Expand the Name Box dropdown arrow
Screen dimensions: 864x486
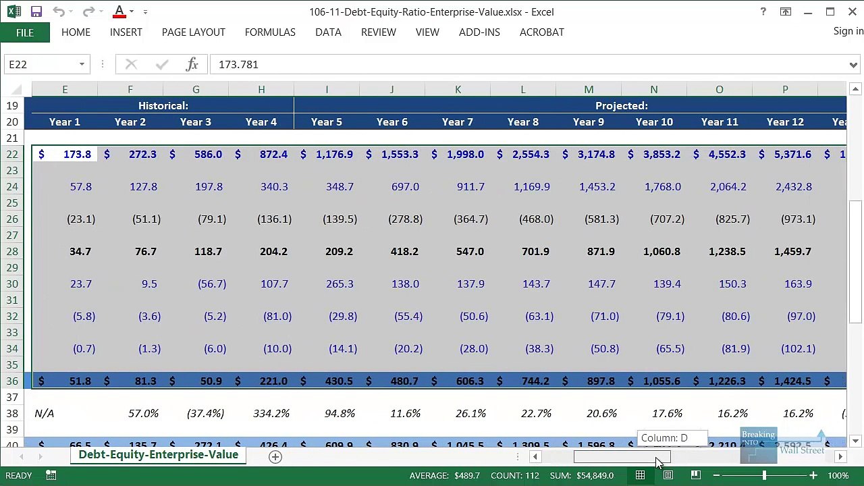coord(82,64)
